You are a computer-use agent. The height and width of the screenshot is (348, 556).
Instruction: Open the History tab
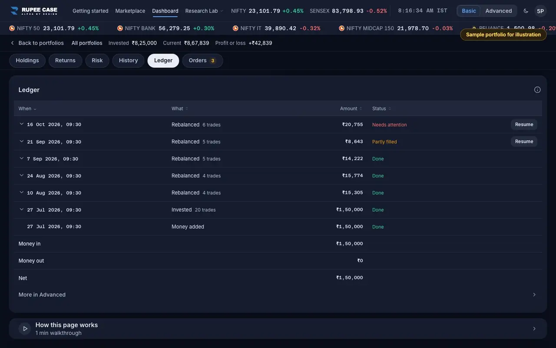[x=128, y=61]
